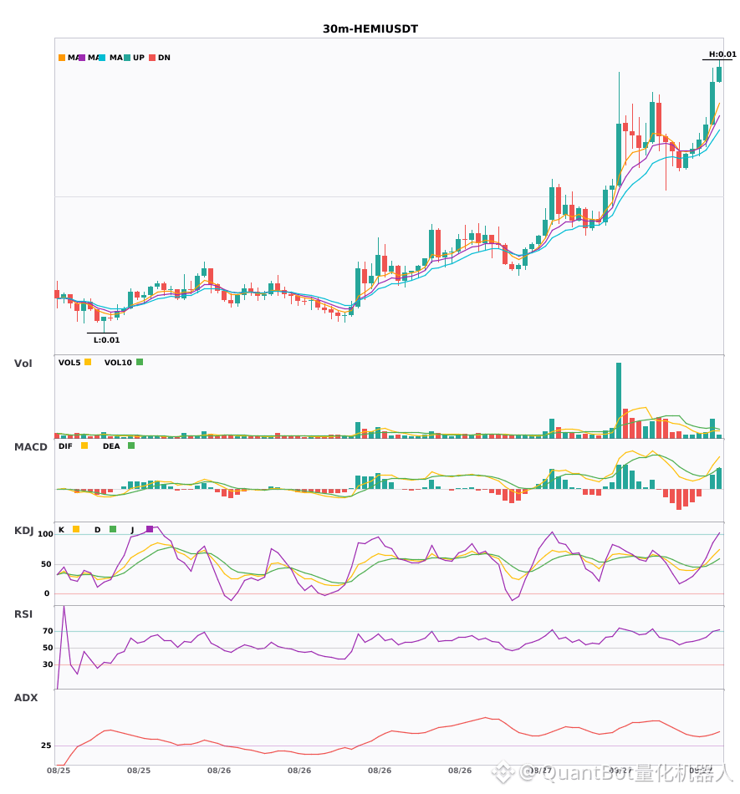The width and height of the screenshot is (740, 794).
Task: Select the D line green legend square
Action: coord(113,529)
